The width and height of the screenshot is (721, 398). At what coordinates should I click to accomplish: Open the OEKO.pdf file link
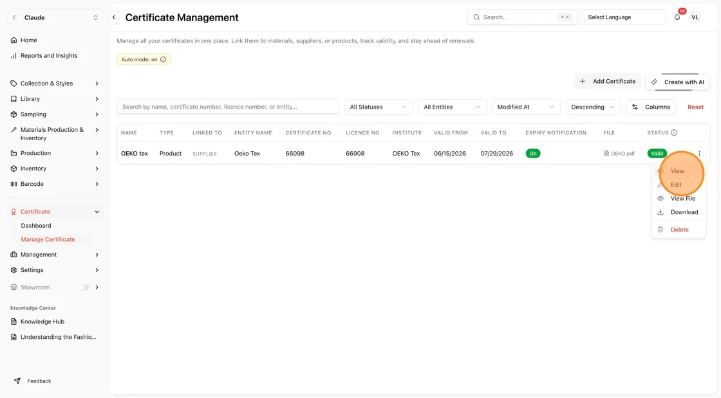(619, 153)
